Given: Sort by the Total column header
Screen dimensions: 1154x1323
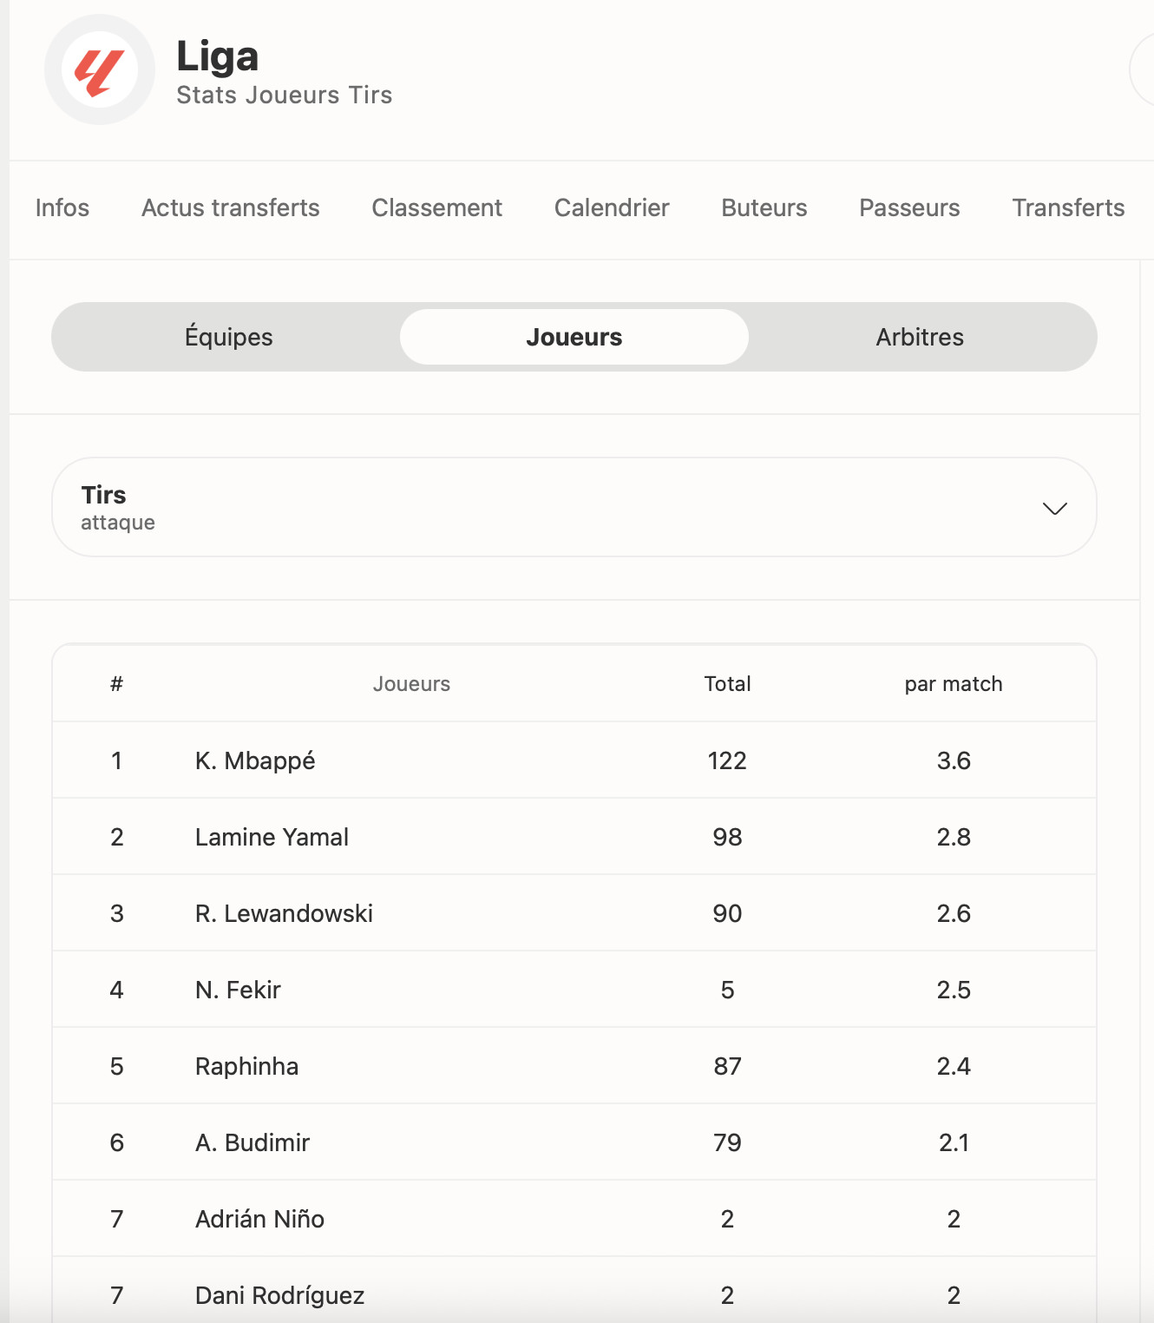Looking at the screenshot, I should pos(727,684).
